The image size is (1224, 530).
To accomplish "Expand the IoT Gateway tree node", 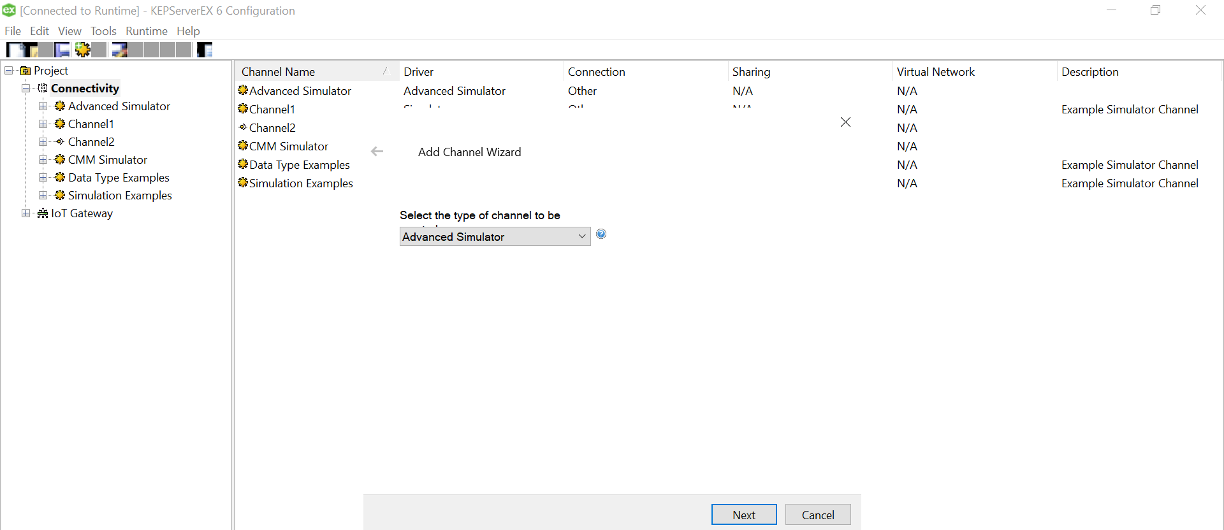I will (x=25, y=213).
